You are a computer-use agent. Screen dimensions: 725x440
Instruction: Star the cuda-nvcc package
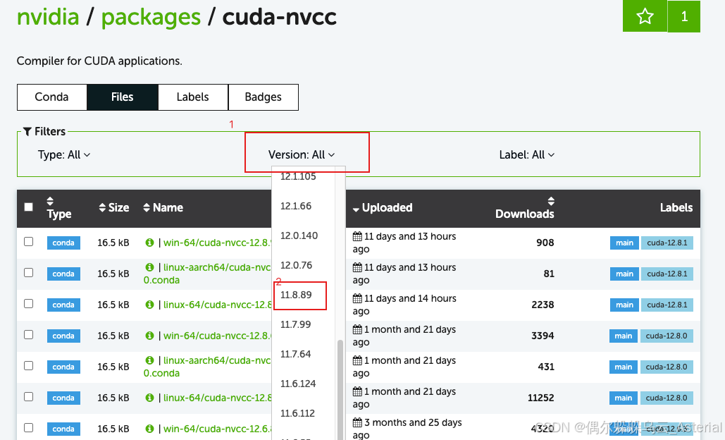tap(645, 16)
